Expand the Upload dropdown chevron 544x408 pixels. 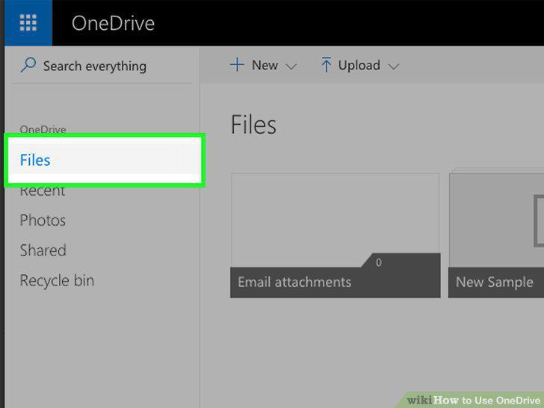coord(393,67)
